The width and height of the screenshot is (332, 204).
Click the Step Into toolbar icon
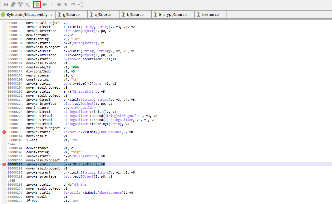point(66,5)
